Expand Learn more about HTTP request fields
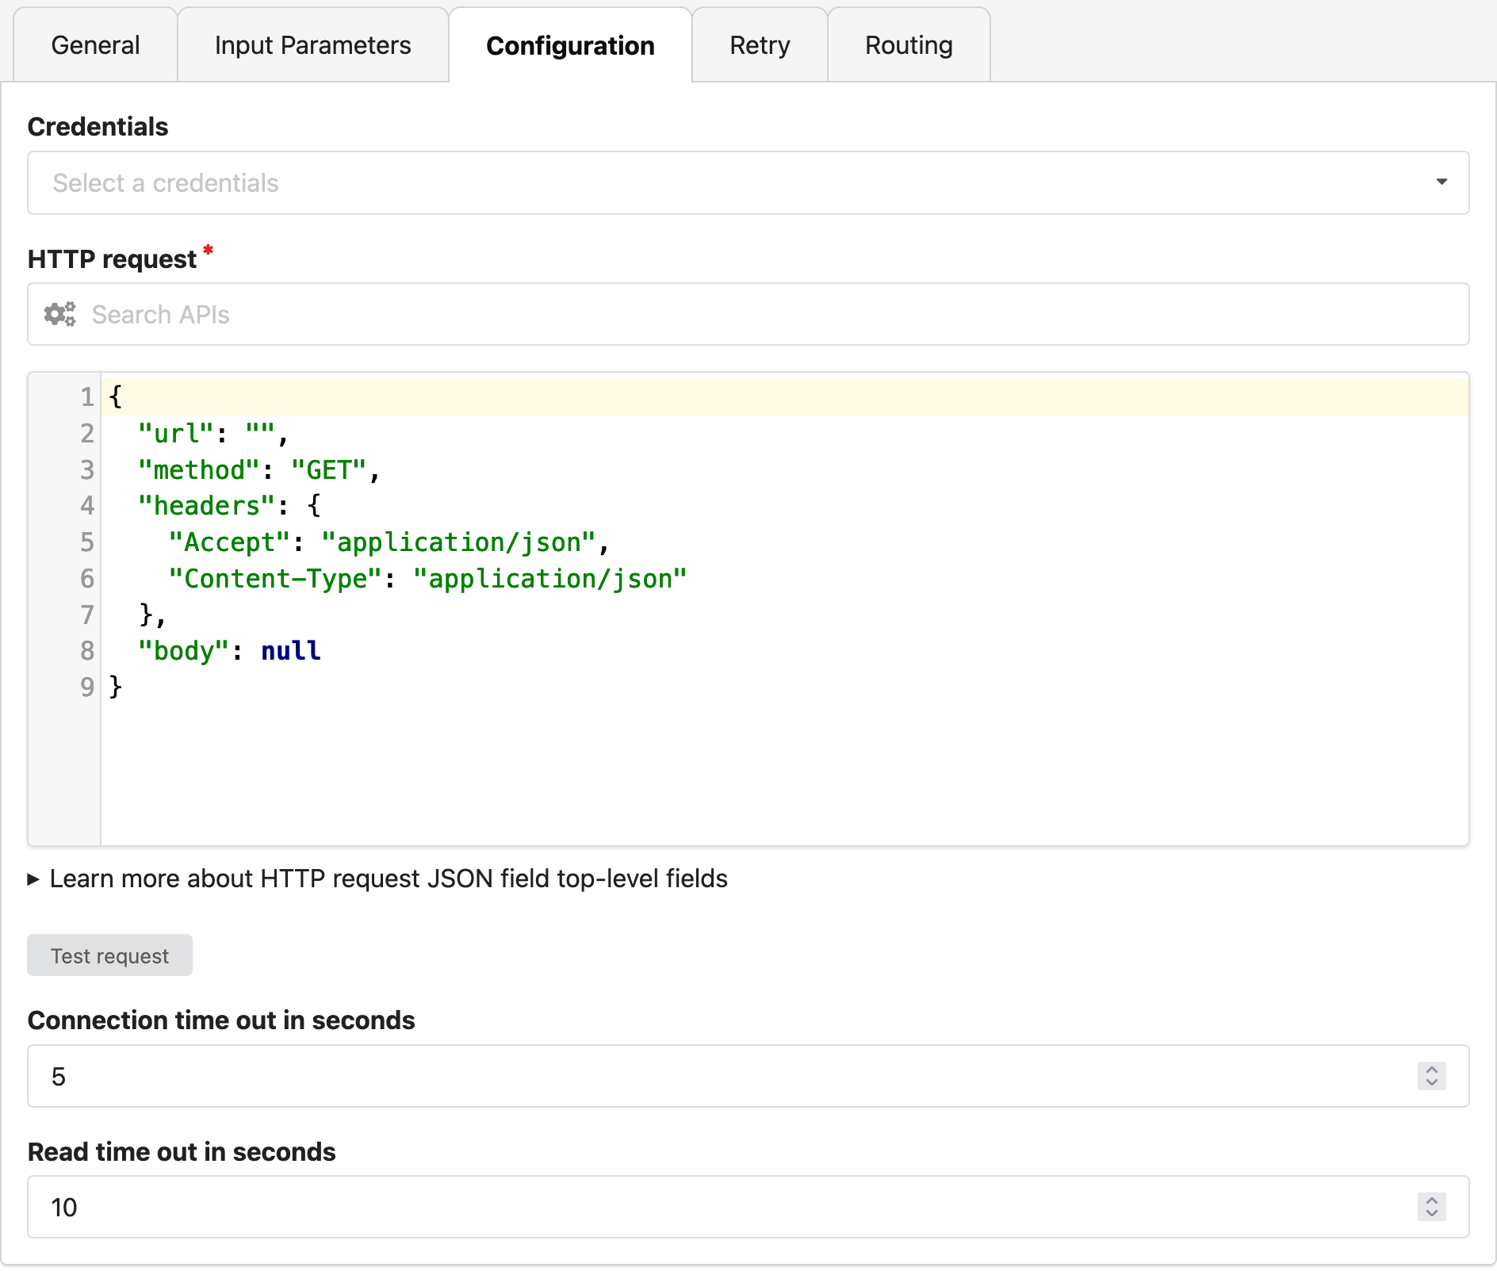The image size is (1497, 1271). point(377,879)
